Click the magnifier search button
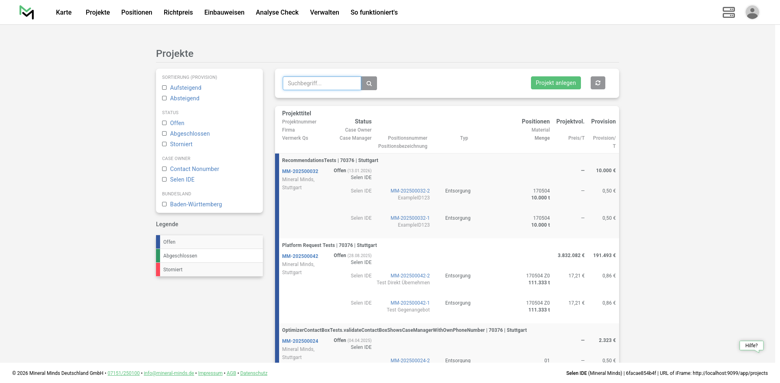The height and width of the screenshot is (383, 780). pyautogui.click(x=369, y=83)
